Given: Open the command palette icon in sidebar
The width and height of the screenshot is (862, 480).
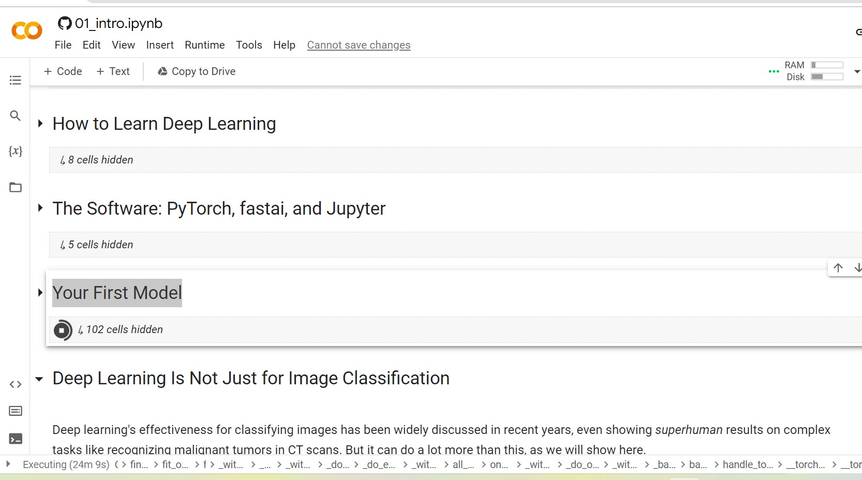Looking at the screenshot, I should coord(15,411).
